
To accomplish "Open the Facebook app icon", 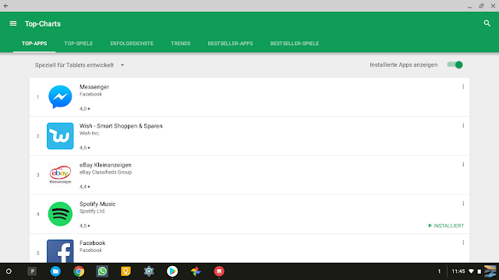I will [x=60, y=251].
